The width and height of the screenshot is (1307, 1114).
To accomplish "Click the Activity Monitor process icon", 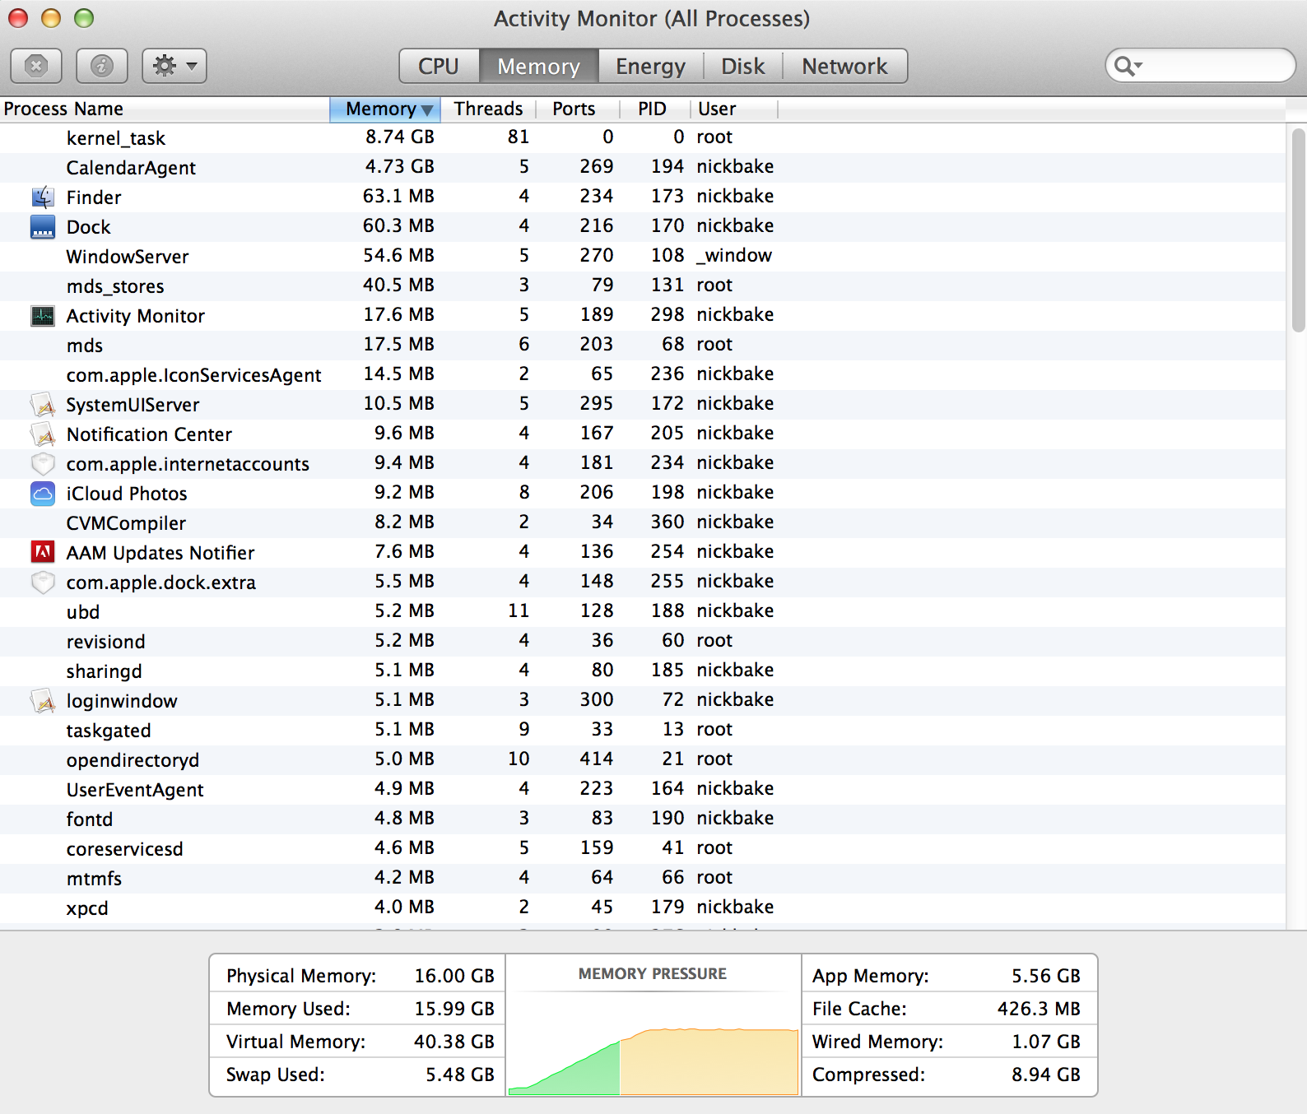I will point(43,316).
